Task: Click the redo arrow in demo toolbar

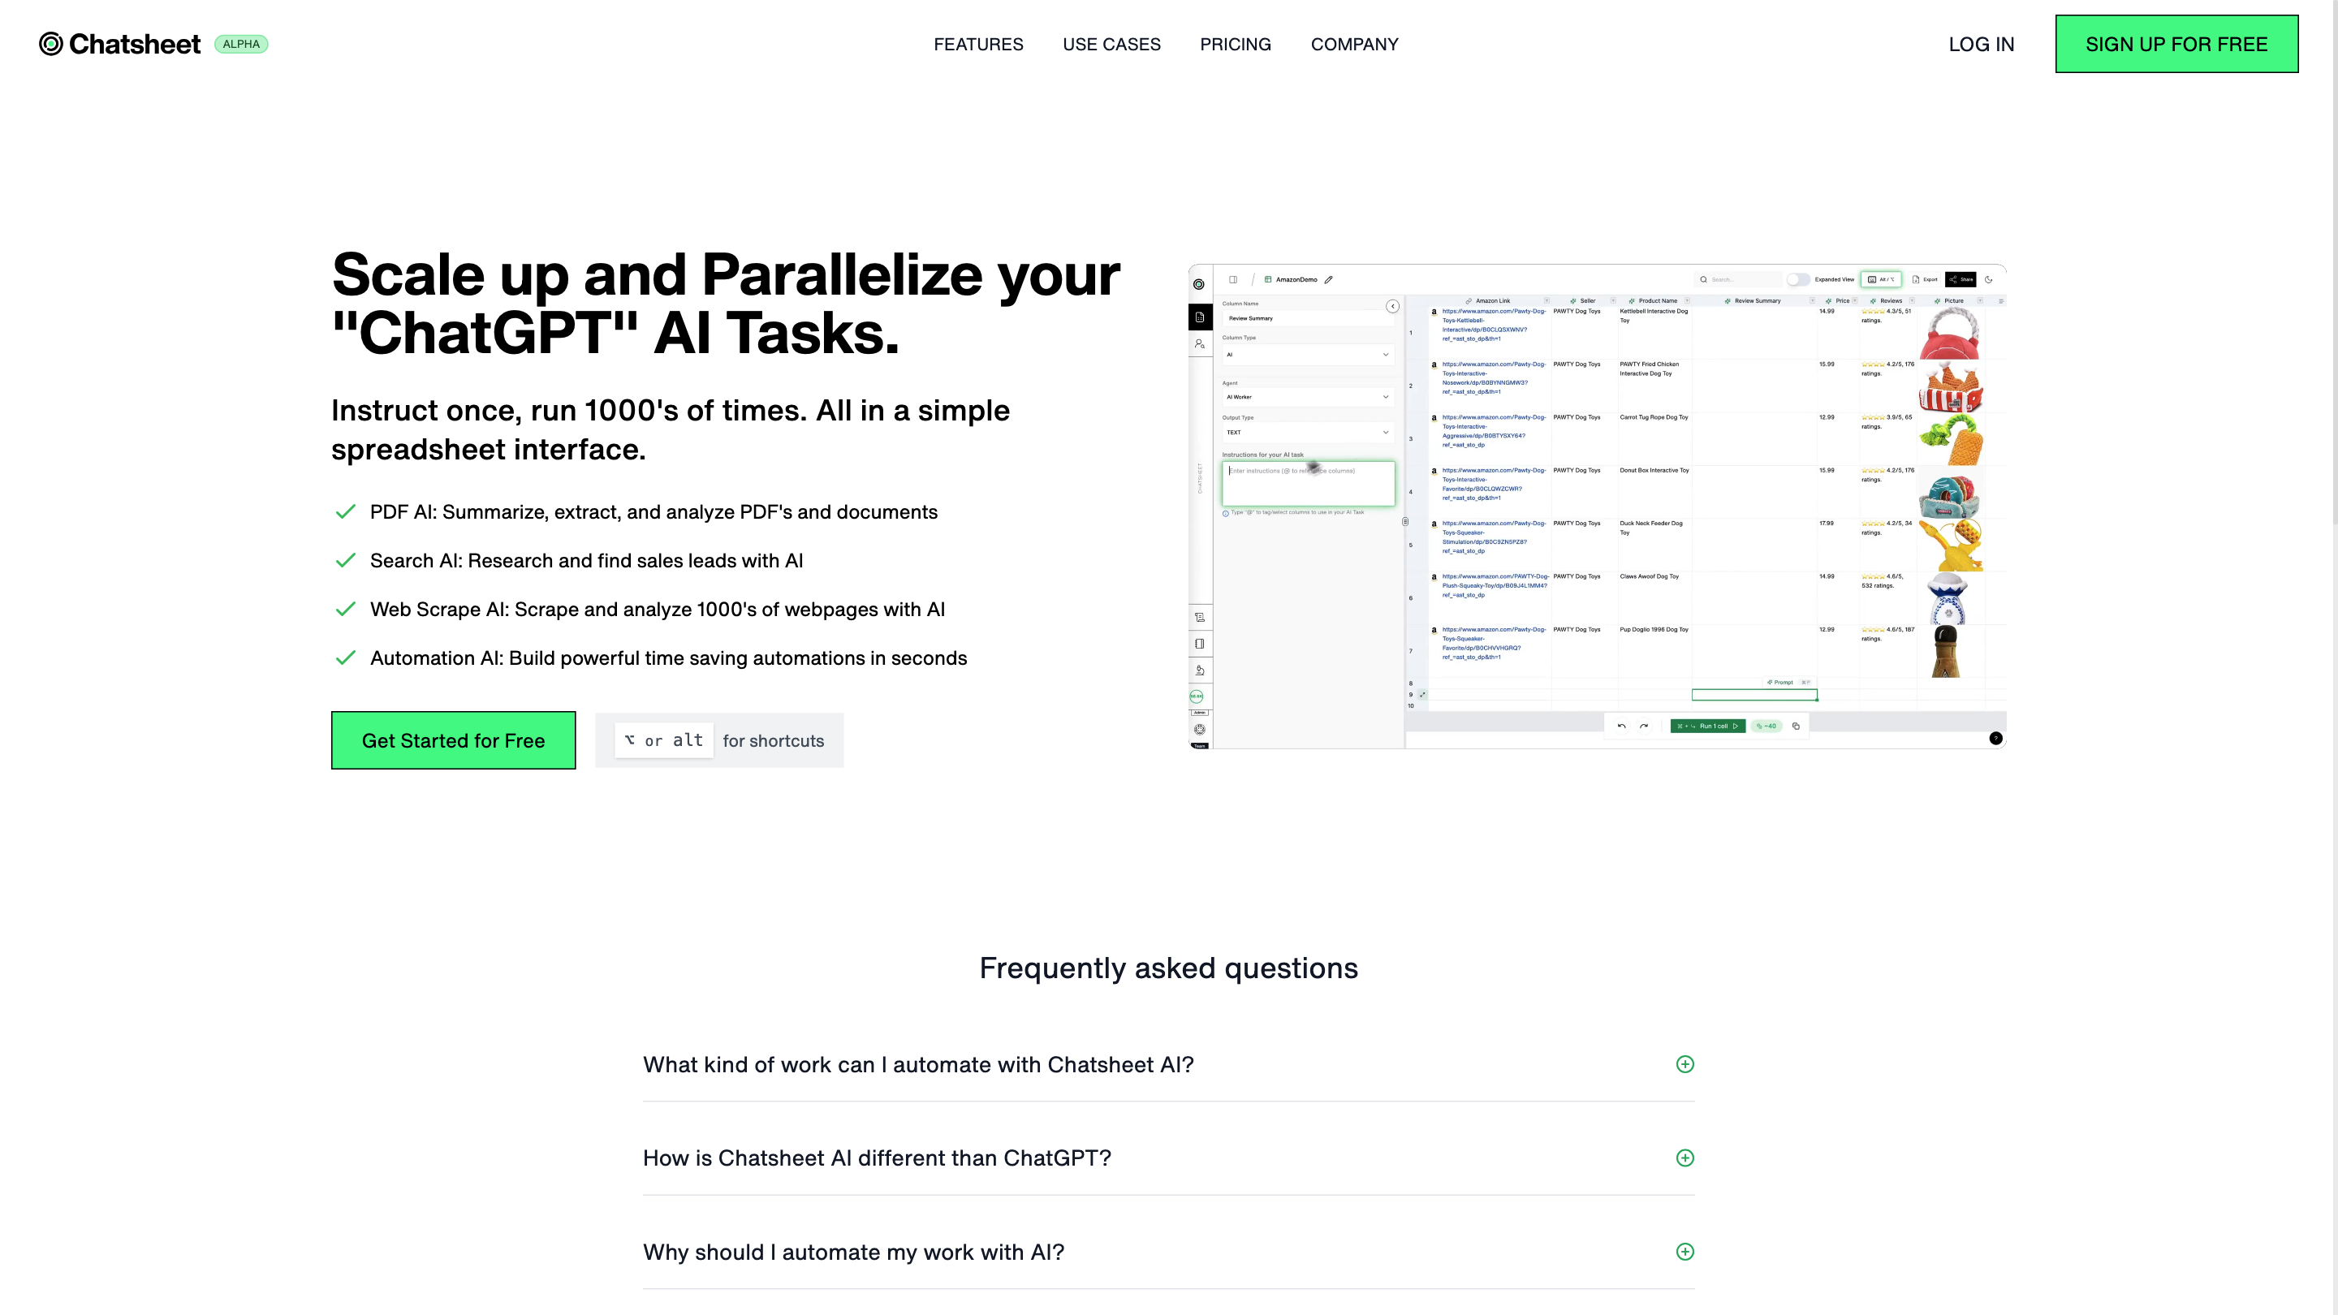Action: [1644, 726]
